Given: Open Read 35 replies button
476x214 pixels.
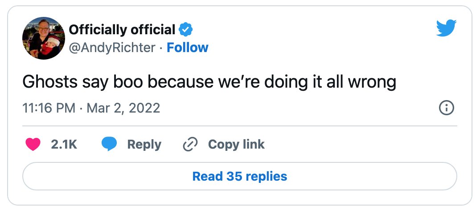Looking at the screenshot, I should click(x=239, y=176).
